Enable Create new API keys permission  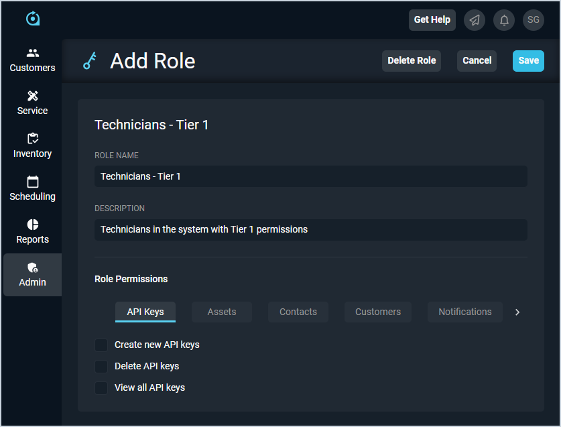101,345
